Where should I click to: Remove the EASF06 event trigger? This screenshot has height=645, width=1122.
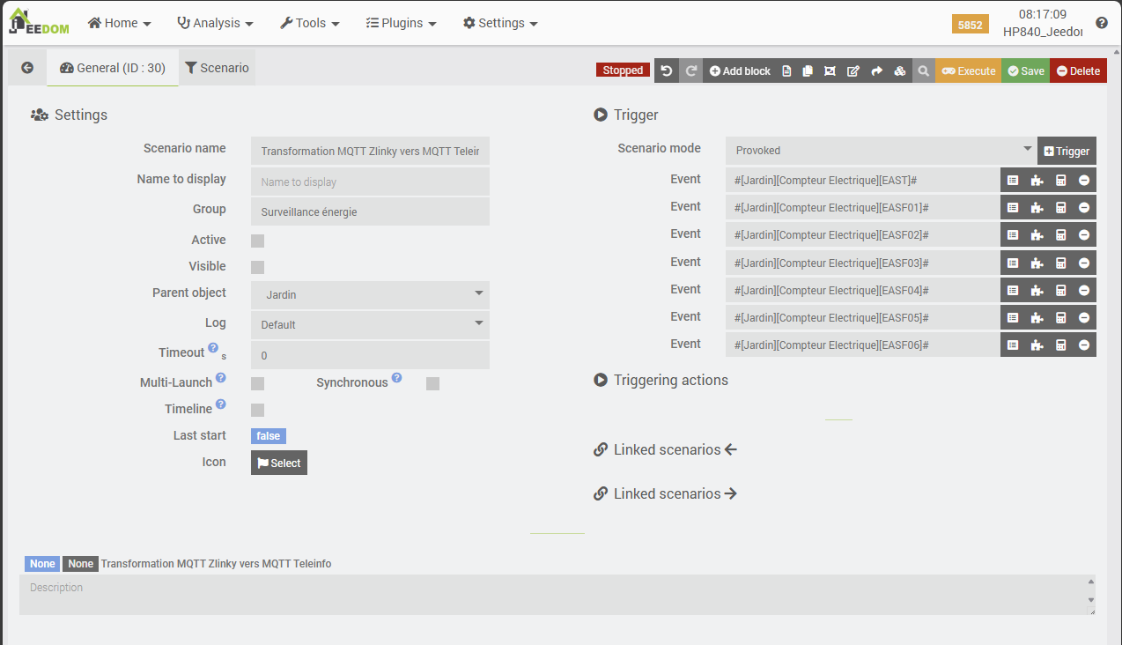tap(1084, 345)
